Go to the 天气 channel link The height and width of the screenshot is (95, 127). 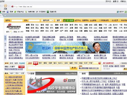[x=121, y=28]
